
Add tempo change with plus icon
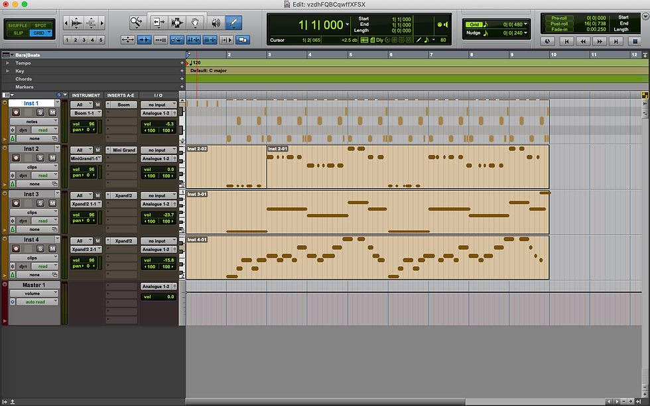pyautogui.click(x=182, y=63)
